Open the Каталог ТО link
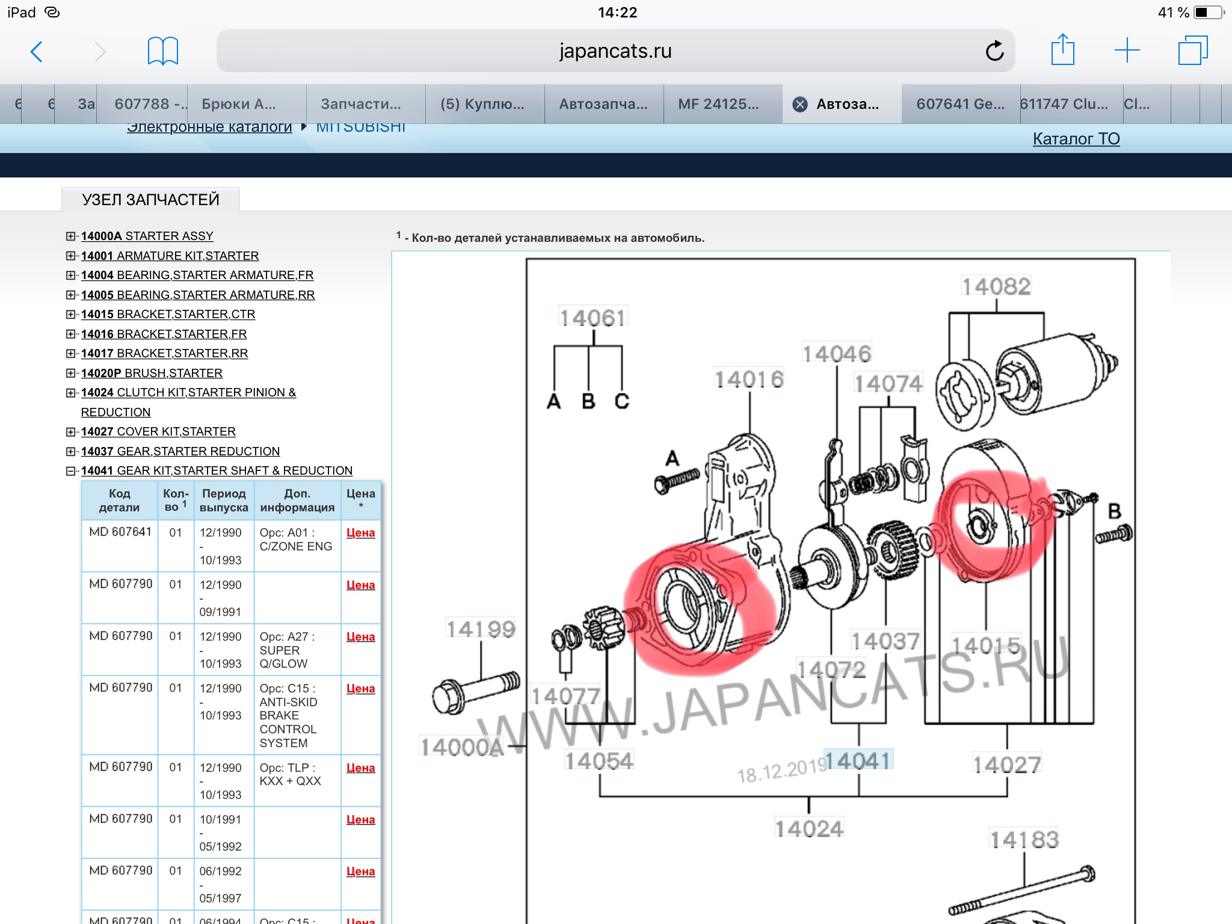This screenshot has width=1232, height=924. 1076,139
